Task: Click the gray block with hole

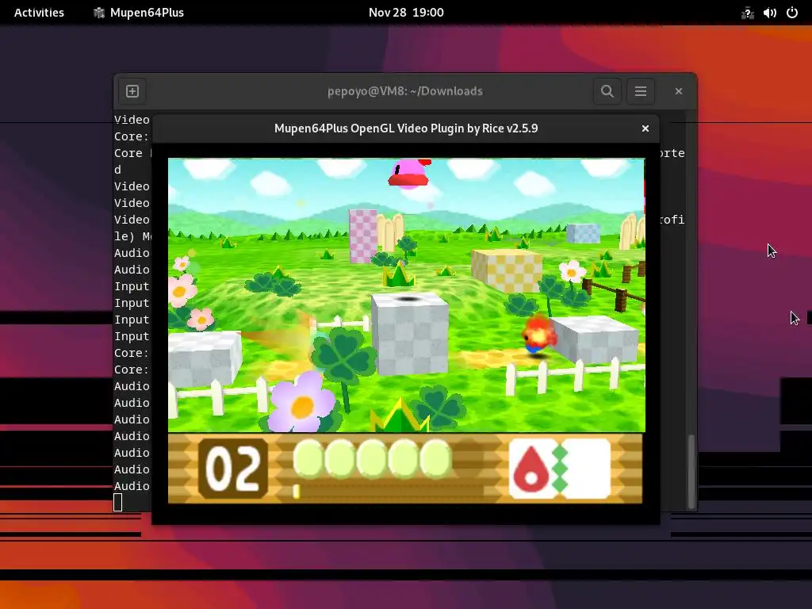Action: point(410,332)
